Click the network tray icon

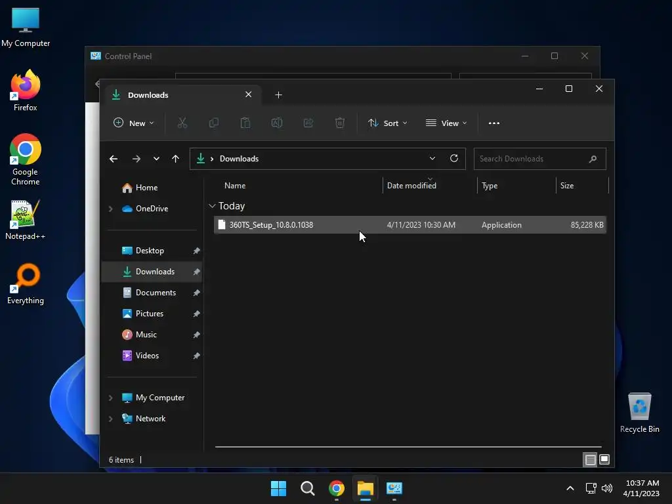[x=591, y=488]
